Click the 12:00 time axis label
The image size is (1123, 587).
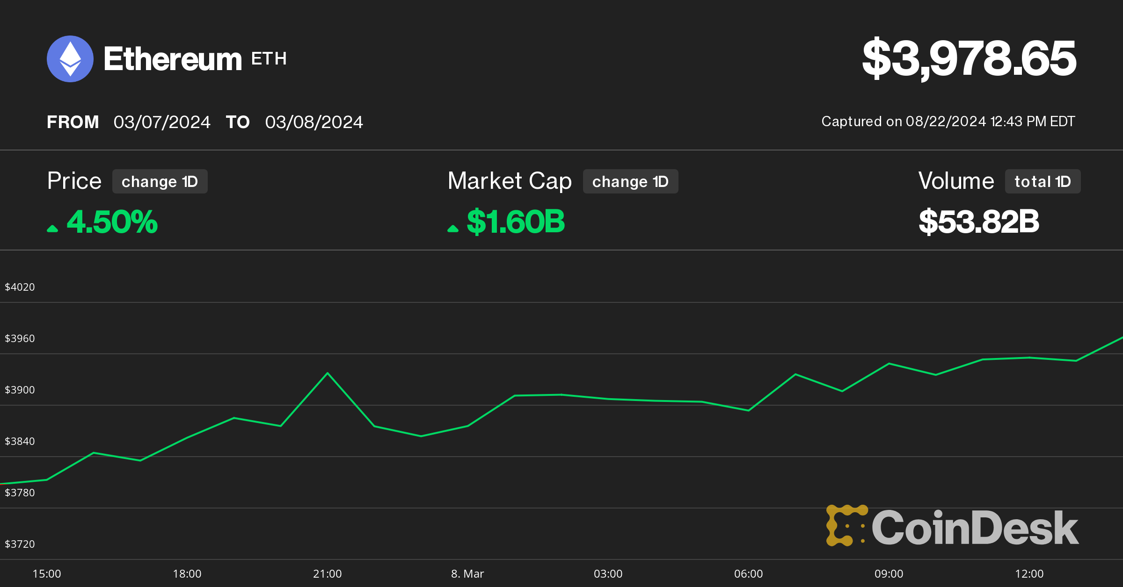(1029, 574)
